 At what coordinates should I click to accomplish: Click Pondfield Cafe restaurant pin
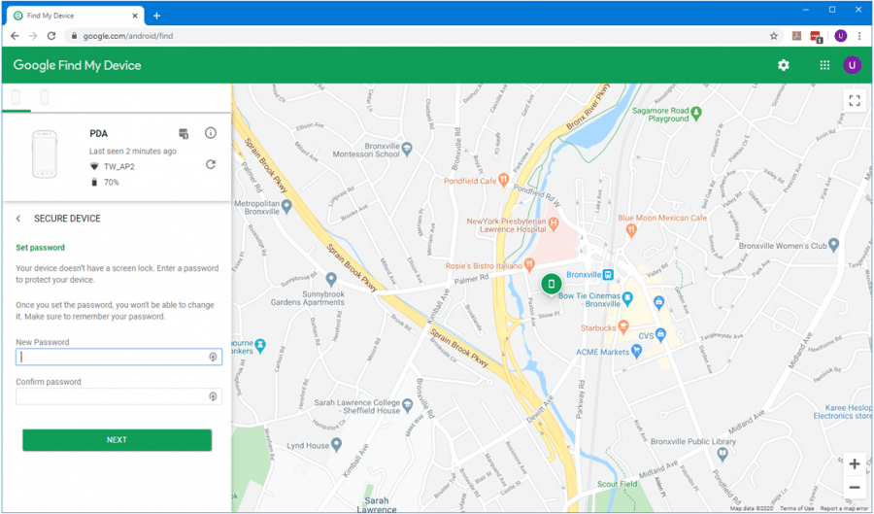point(503,180)
